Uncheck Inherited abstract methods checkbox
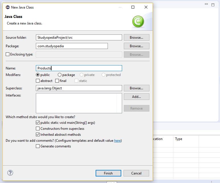Screen dimensions: 220x183 pyautogui.click(x=38, y=135)
